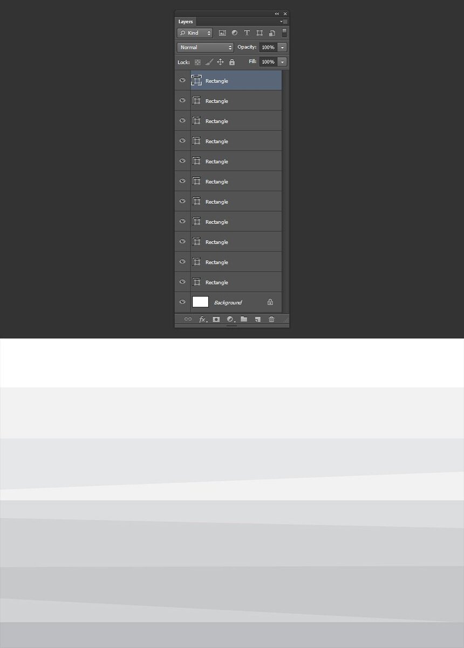Image resolution: width=464 pixels, height=648 pixels.
Task: Click the lock position icon
Action: [220, 62]
